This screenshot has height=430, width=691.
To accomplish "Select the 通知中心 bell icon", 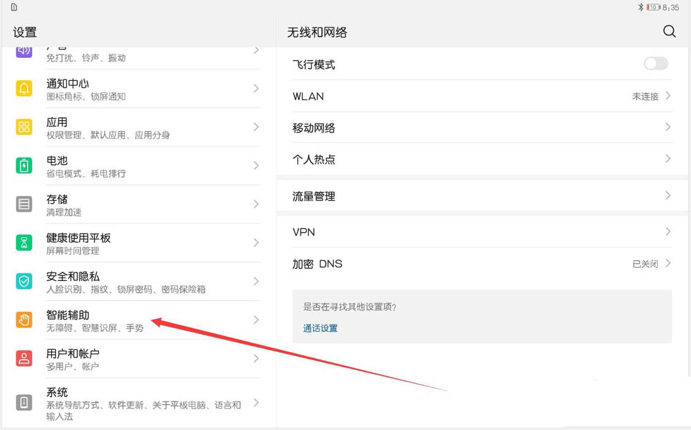I will point(23,89).
